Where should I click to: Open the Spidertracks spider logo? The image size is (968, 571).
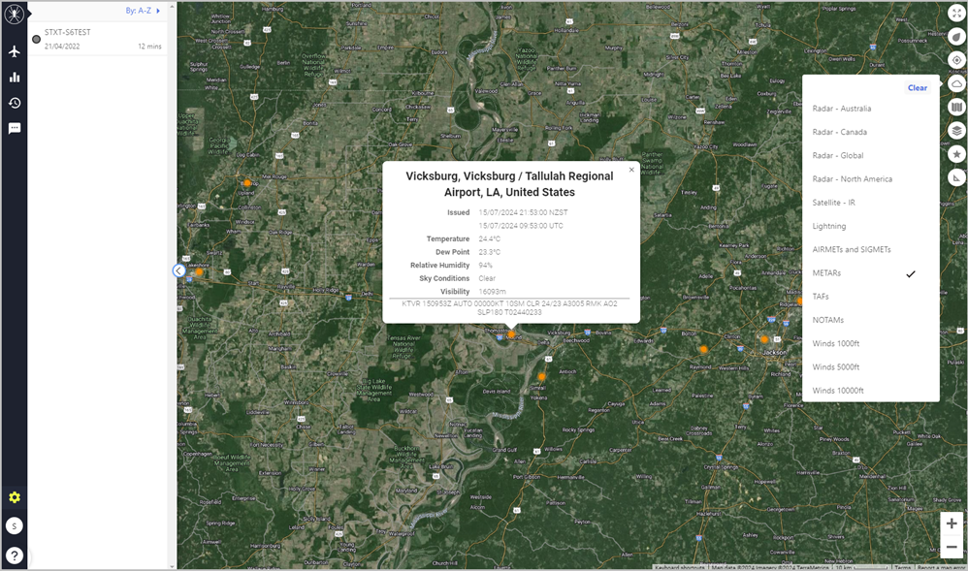[x=15, y=14]
